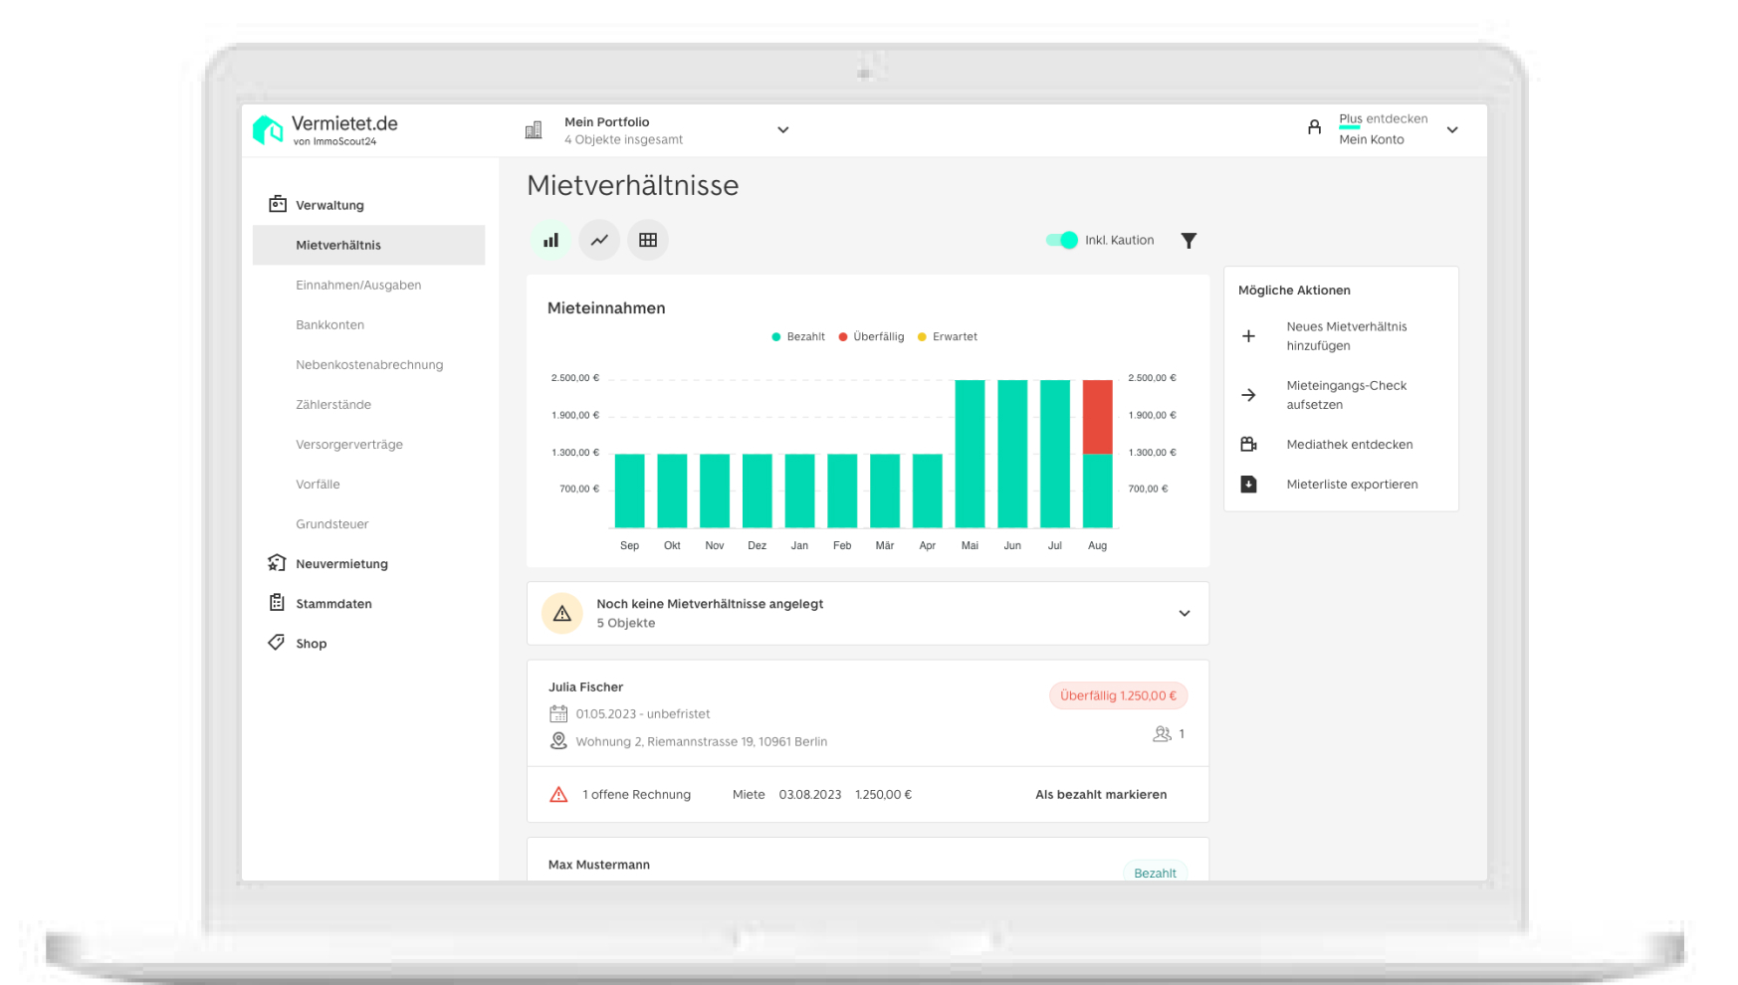
Task: Click the Mediathek entdecken camera icon
Action: click(1248, 445)
